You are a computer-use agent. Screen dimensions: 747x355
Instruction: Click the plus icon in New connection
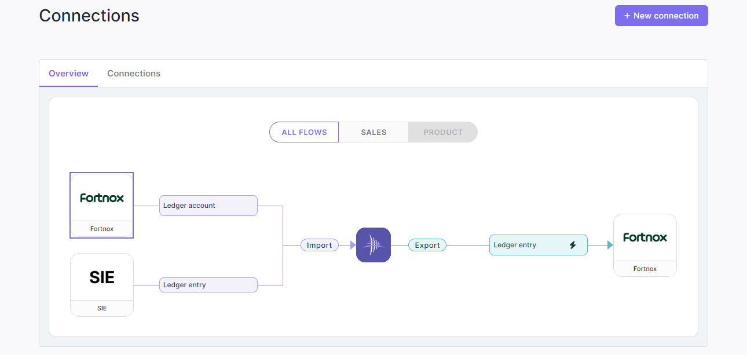627,16
